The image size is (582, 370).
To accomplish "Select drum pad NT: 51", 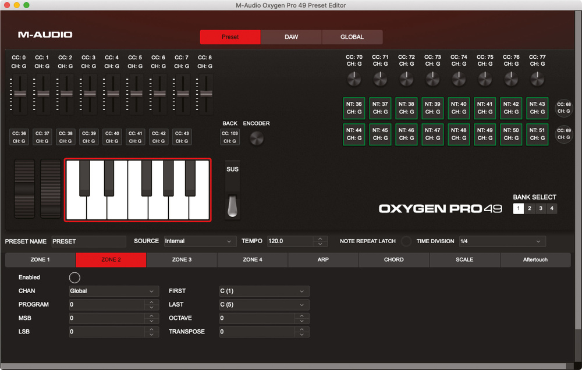I will 537,134.
